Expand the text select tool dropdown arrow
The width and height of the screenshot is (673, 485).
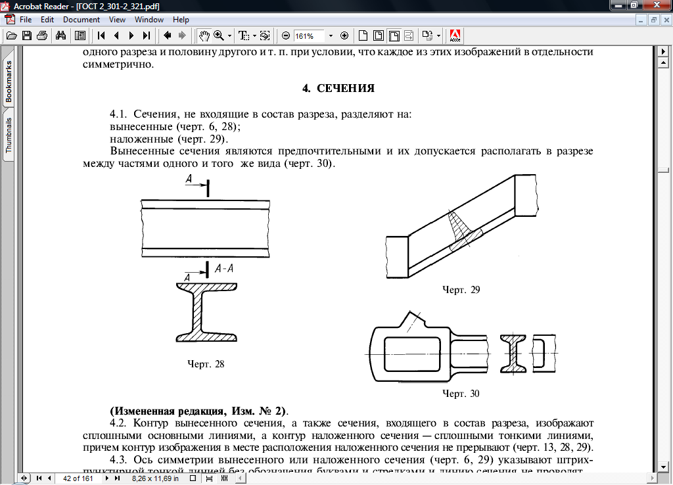(254, 36)
